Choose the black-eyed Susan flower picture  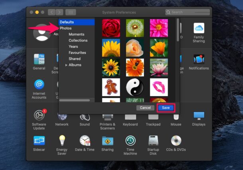pos(111,68)
